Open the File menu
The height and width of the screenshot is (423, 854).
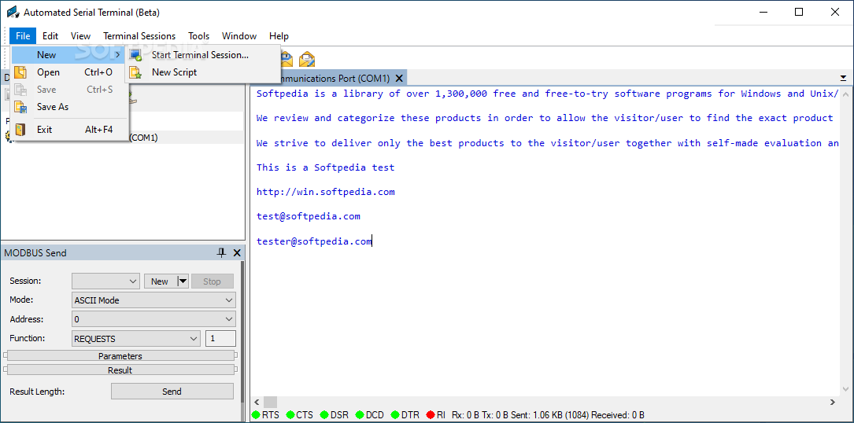click(23, 36)
